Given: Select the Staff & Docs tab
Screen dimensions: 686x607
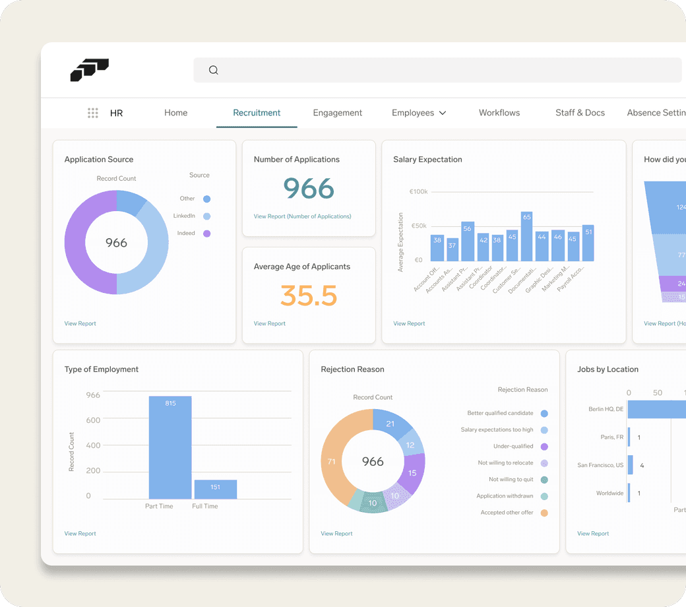Looking at the screenshot, I should pos(580,113).
